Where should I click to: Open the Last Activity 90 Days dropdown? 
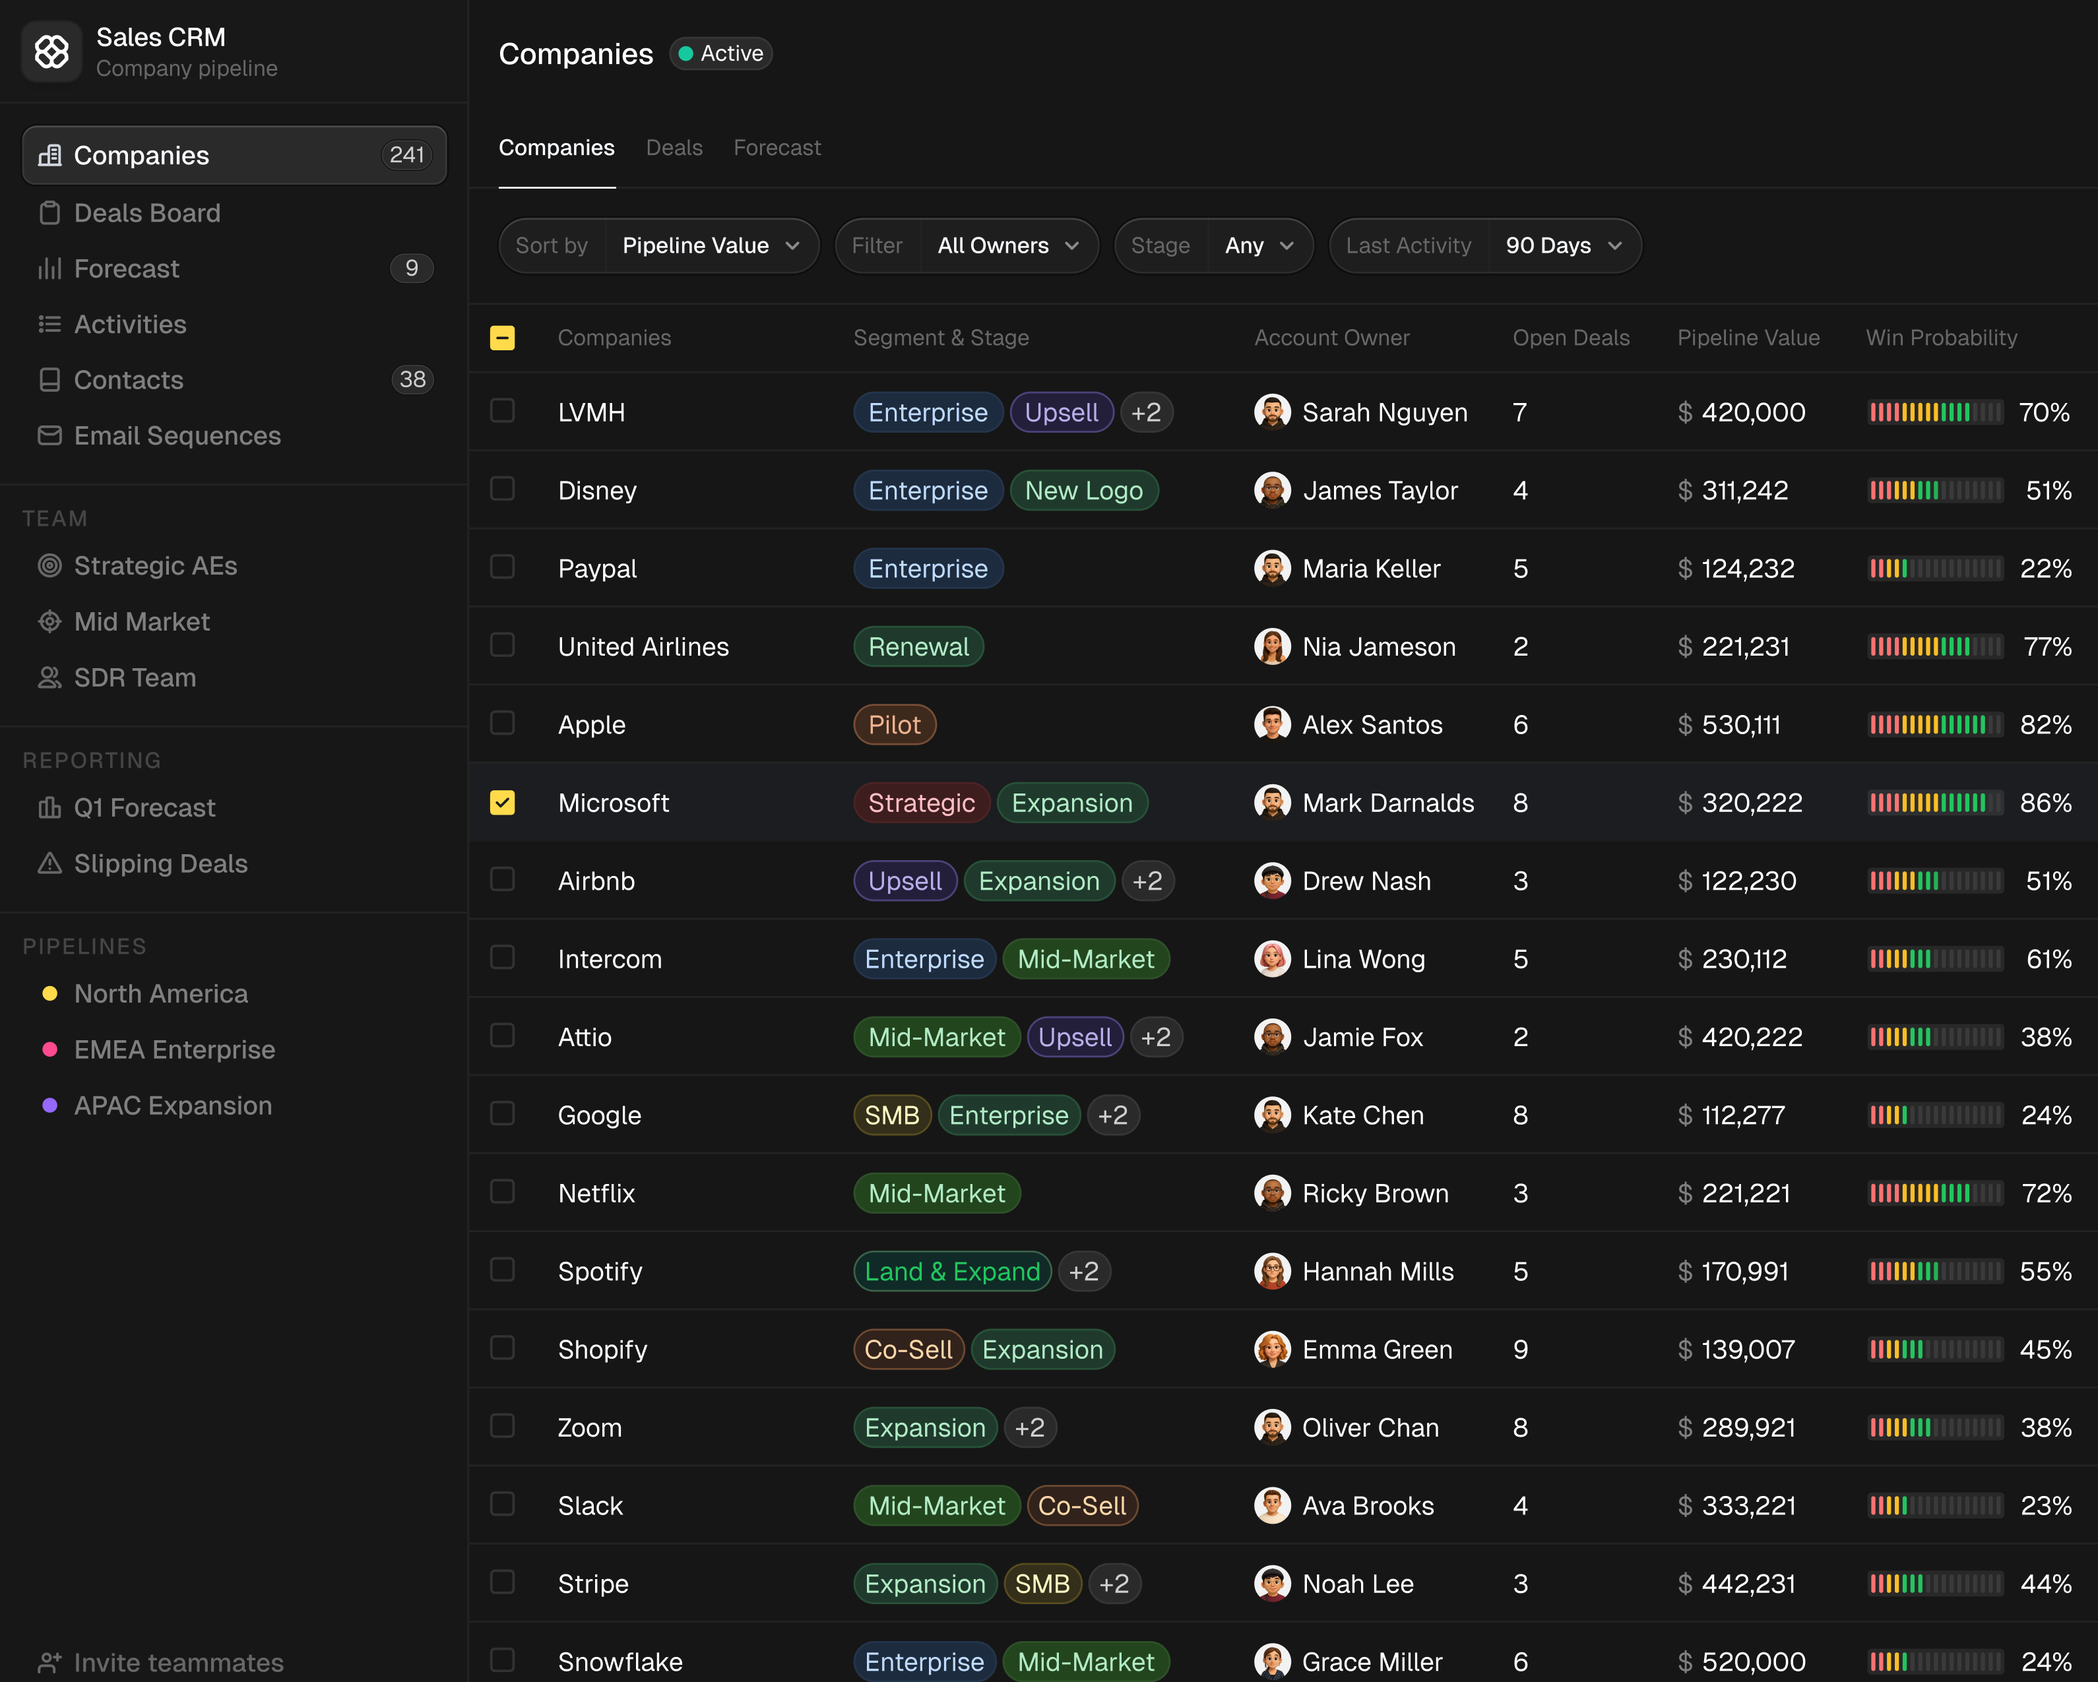coord(1563,245)
